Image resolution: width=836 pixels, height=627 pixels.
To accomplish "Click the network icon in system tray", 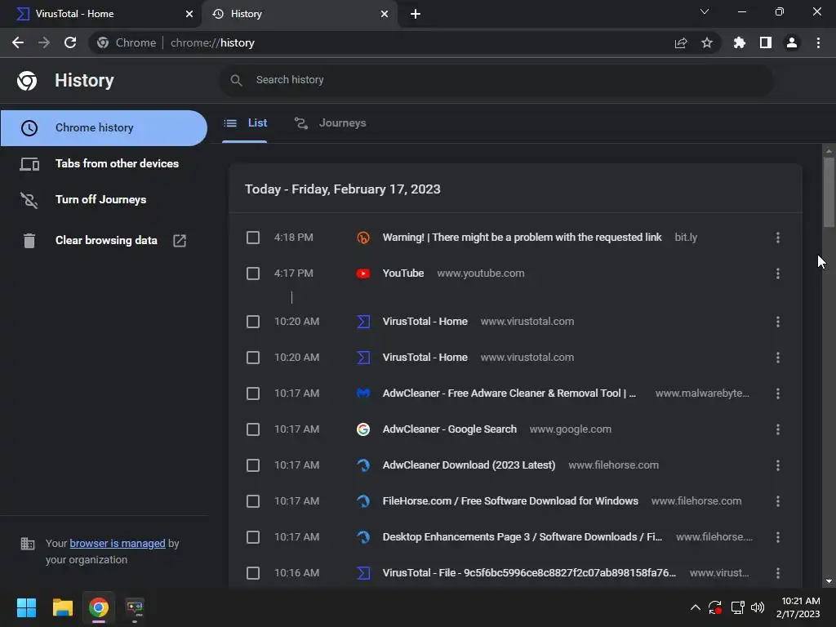I will [x=738, y=607].
